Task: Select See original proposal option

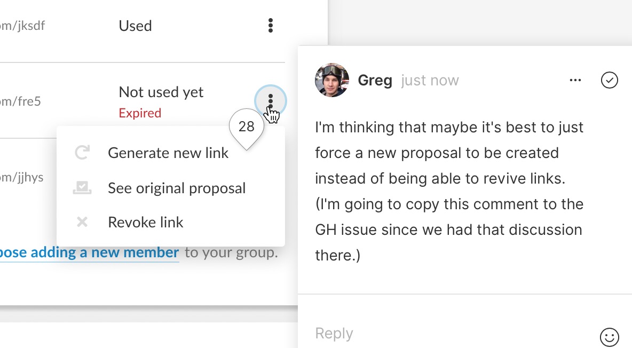Action: 177,188
